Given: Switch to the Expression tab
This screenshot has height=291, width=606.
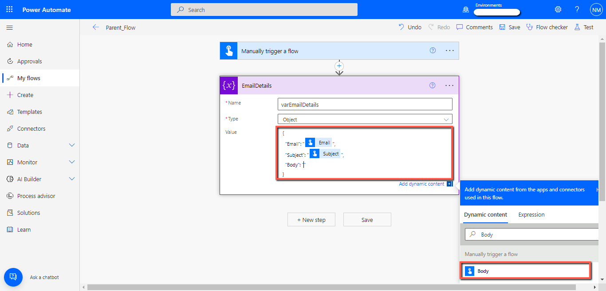Looking at the screenshot, I should (531, 214).
